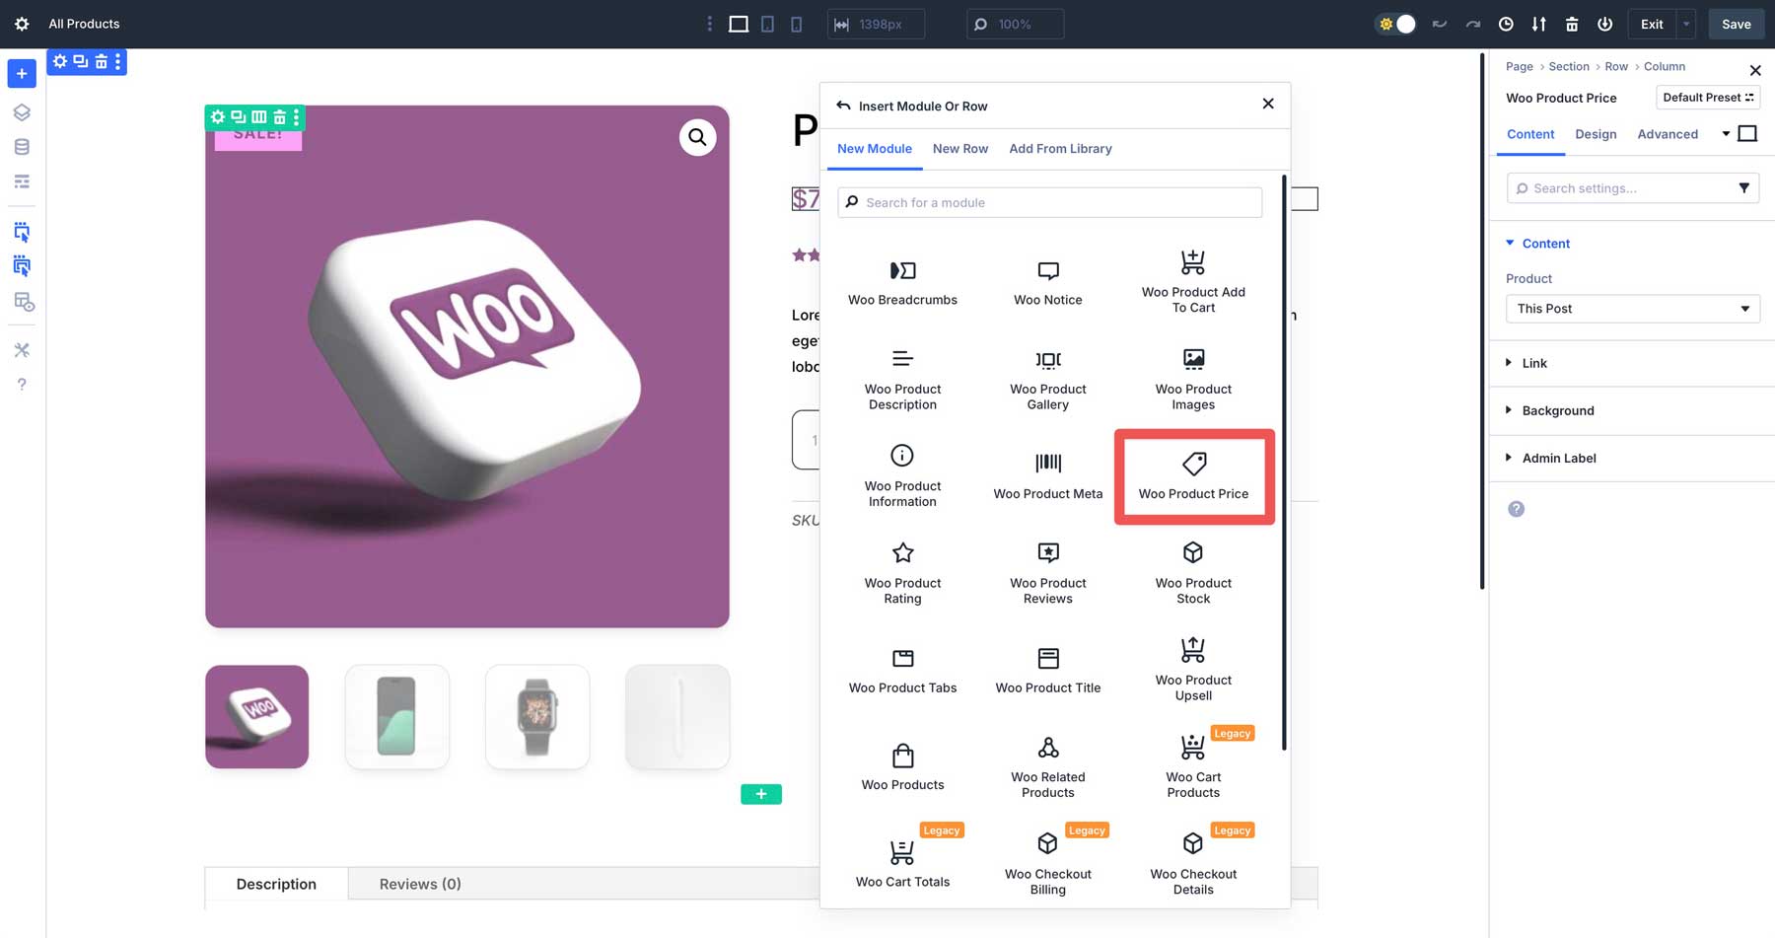
Task: Open the portability download icon
Action: (1538, 24)
